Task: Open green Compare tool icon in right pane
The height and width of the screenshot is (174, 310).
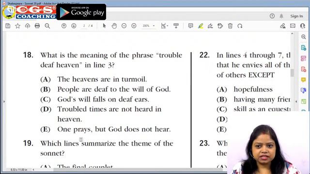Action: click(x=304, y=101)
